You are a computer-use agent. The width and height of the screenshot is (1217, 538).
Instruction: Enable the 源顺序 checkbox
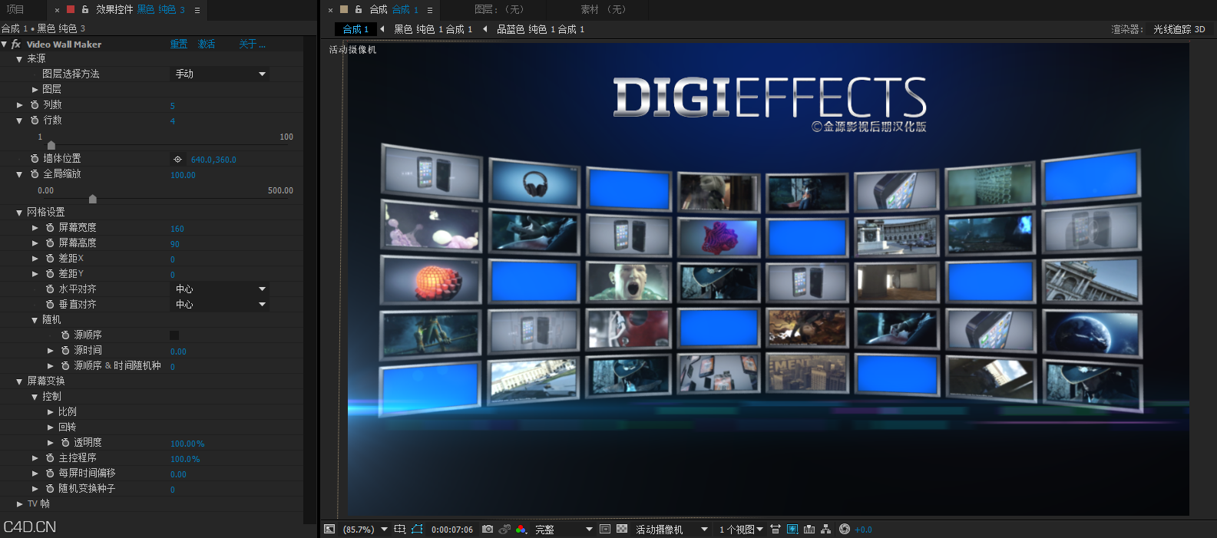(174, 335)
